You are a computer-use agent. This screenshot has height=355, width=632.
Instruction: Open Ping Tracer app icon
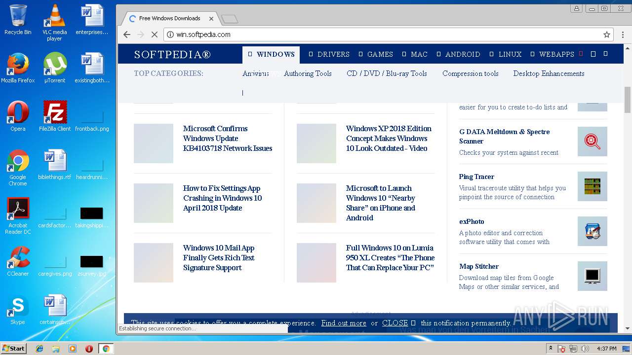(592, 186)
